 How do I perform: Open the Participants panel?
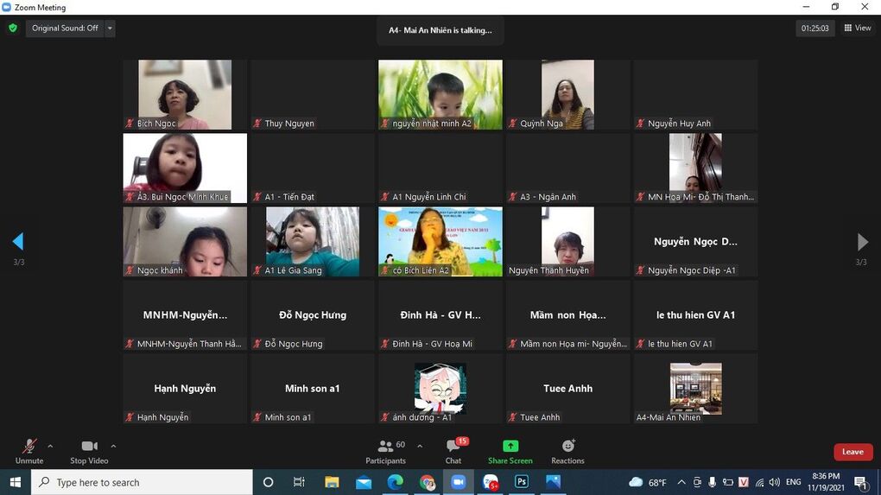click(x=386, y=450)
